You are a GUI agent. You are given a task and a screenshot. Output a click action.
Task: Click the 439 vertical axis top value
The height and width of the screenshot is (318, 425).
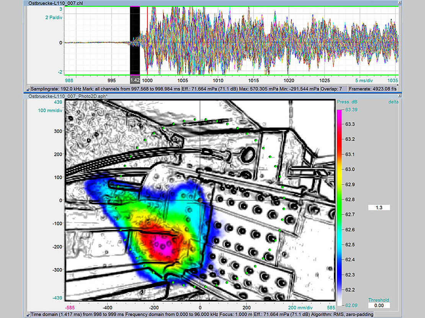click(x=58, y=102)
